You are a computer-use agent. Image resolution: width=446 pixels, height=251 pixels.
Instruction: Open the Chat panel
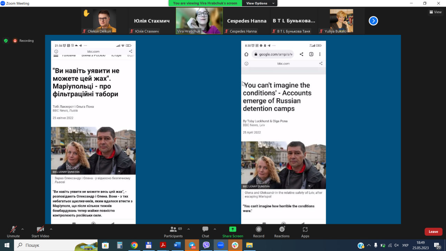tap(206, 231)
